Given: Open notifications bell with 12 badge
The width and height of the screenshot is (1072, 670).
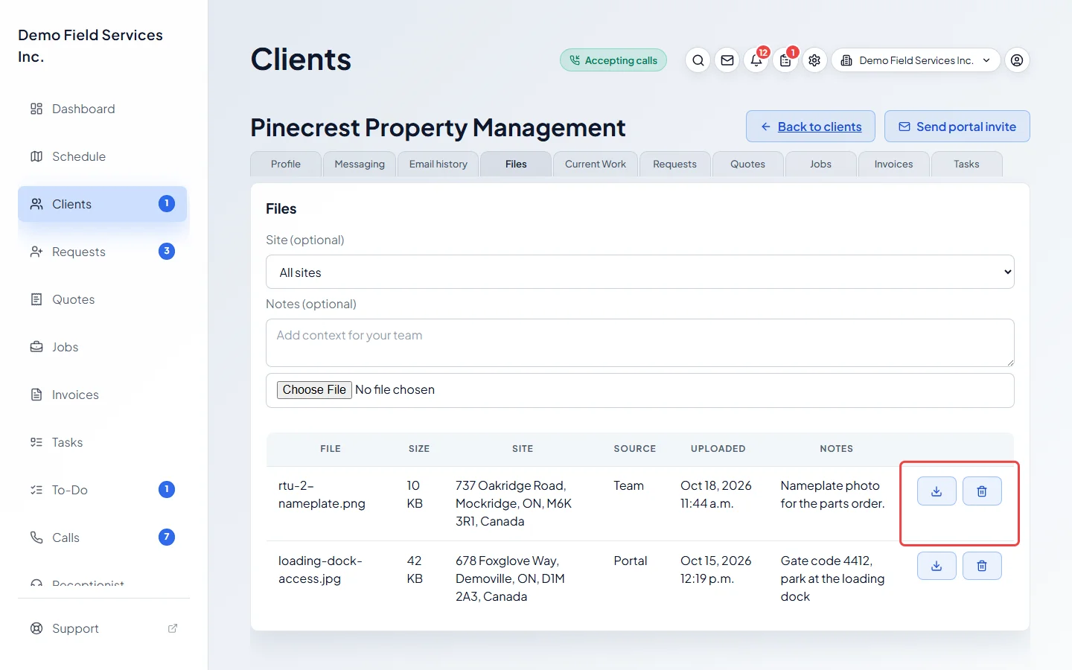Looking at the screenshot, I should pyautogui.click(x=756, y=60).
